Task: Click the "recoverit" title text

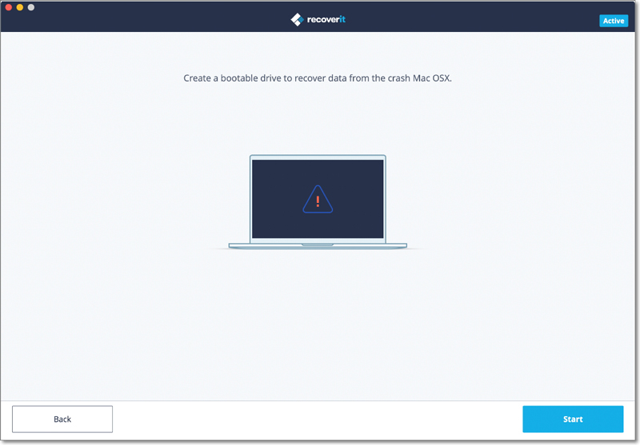Action: tap(326, 19)
